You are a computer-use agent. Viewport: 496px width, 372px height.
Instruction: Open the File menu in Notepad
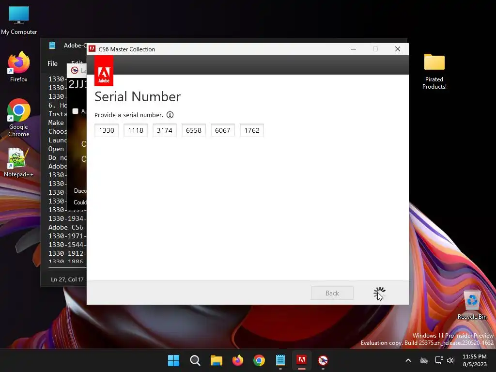pyautogui.click(x=52, y=63)
